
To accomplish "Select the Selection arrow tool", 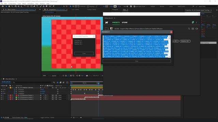I will [6, 6].
